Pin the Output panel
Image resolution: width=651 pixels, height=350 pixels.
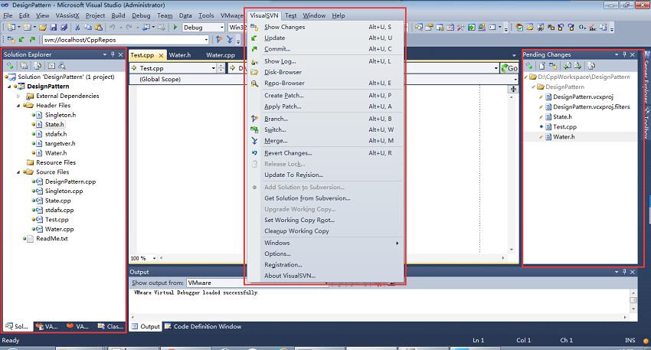click(x=624, y=272)
